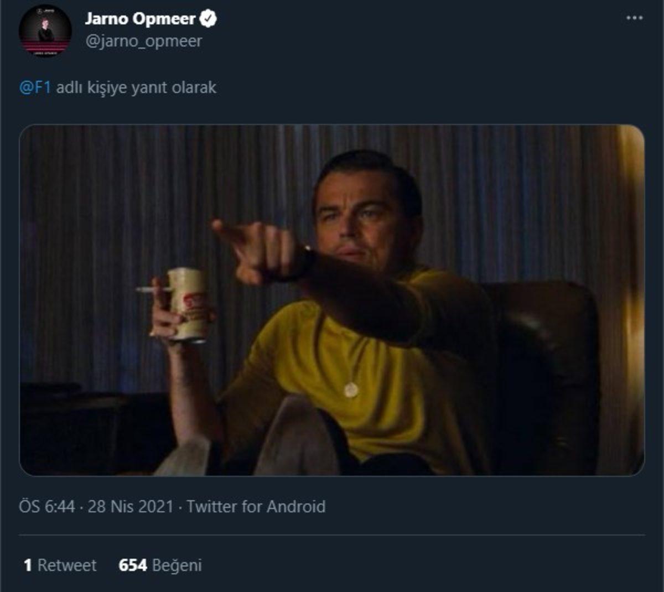Click the drink can in the photo
The width and height of the screenshot is (664, 592).
(x=189, y=303)
